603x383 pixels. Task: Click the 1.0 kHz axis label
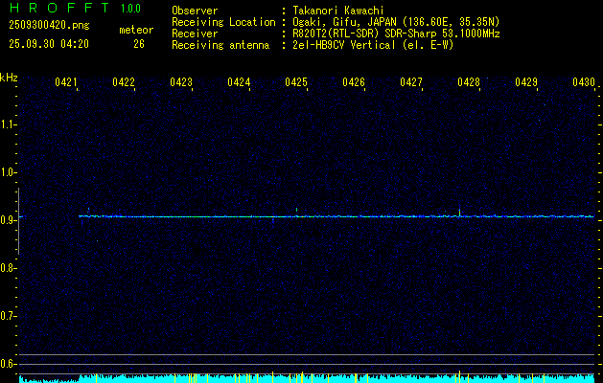pos(8,172)
